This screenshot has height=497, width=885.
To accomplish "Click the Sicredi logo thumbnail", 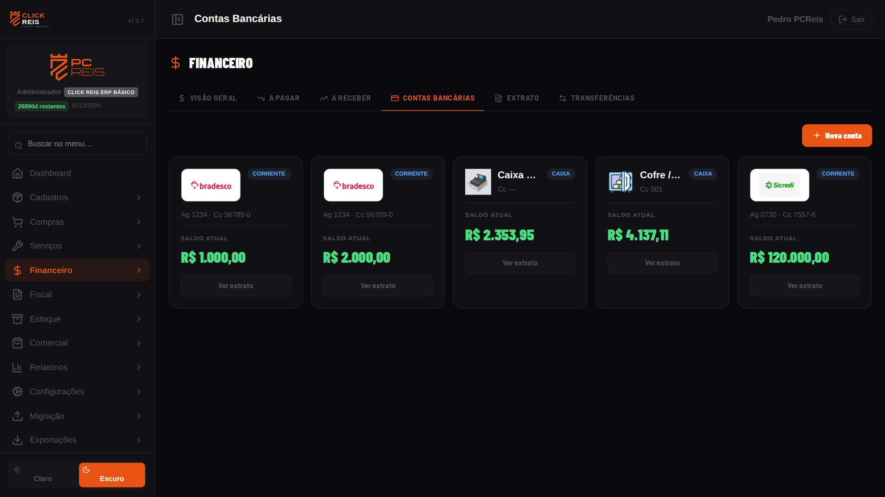I will (779, 185).
